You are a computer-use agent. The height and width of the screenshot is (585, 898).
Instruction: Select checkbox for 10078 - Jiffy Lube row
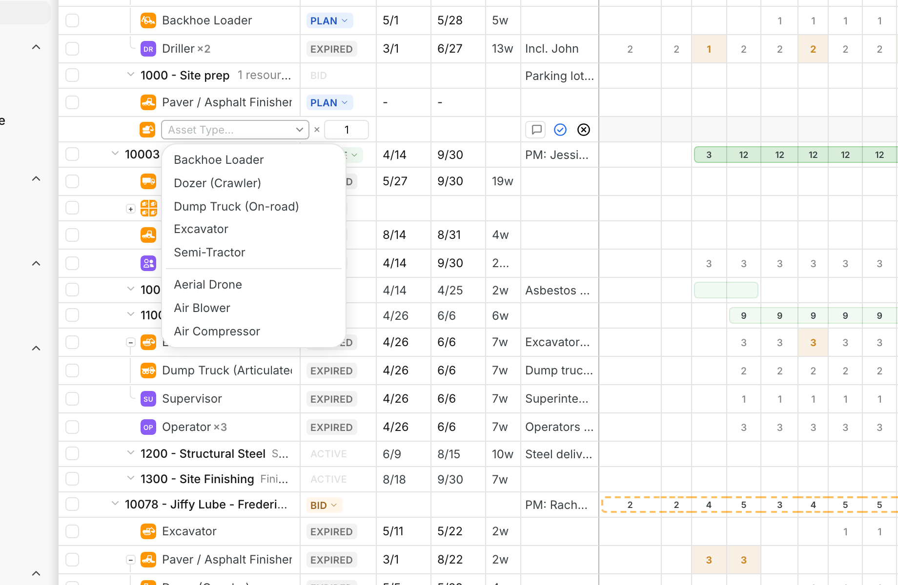72,504
